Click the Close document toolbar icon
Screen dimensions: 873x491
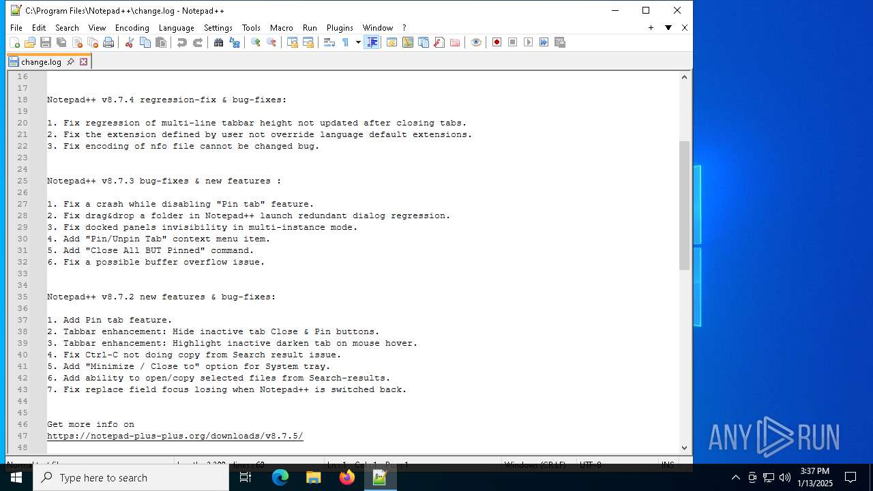[x=77, y=42]
